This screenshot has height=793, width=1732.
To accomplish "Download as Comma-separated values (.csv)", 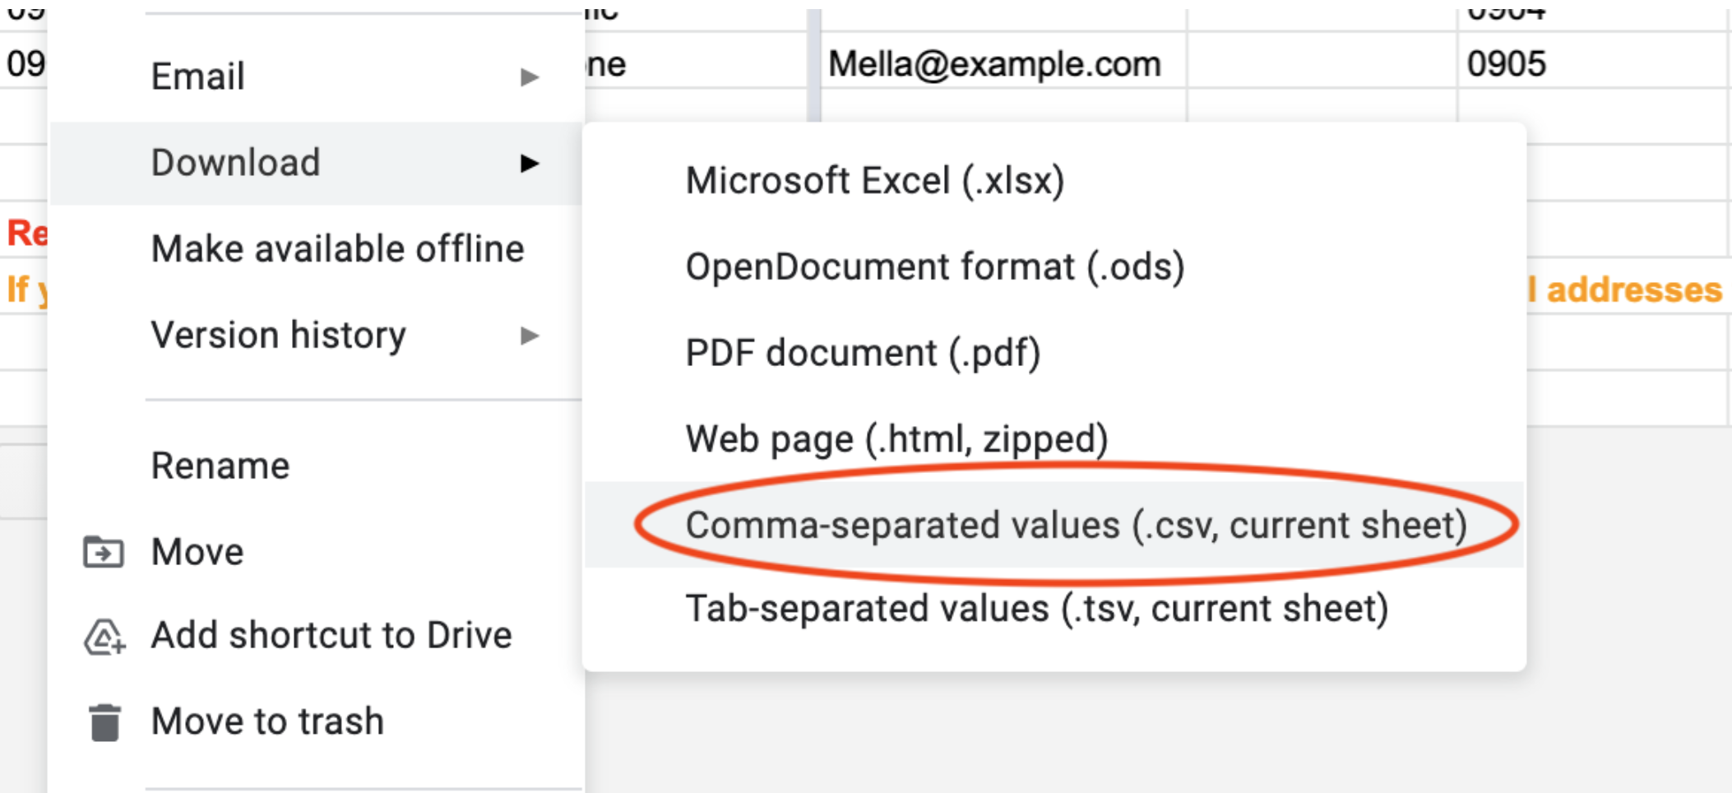I will click(x=1054, y=525).
